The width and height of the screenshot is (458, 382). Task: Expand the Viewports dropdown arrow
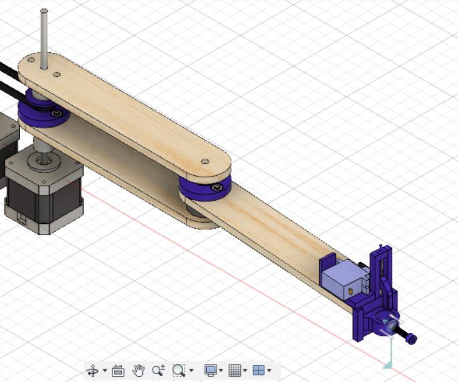click(x=268, y=370)
